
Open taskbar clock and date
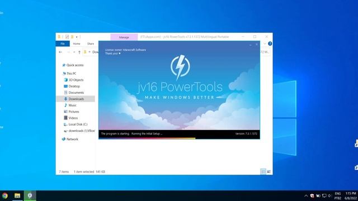tap(351, 196)
